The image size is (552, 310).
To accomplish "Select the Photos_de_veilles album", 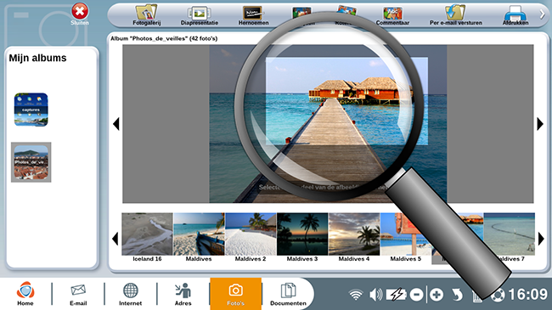I will 31,162.
